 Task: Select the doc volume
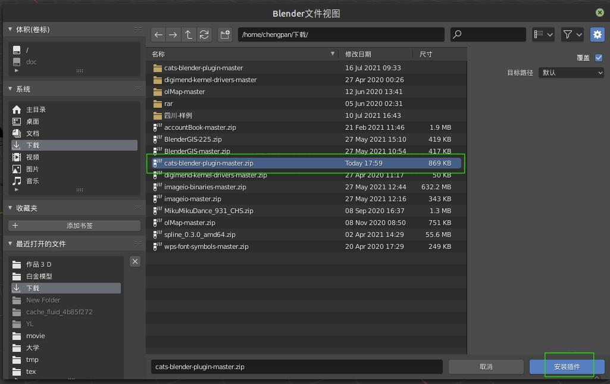(x=74, y=62)
